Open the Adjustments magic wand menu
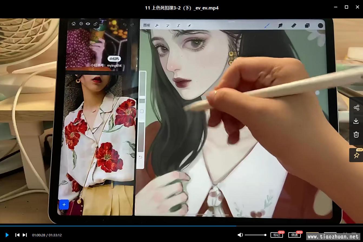Image resolution: width=363 pixels, height=242 pixels. pos(168,25)
